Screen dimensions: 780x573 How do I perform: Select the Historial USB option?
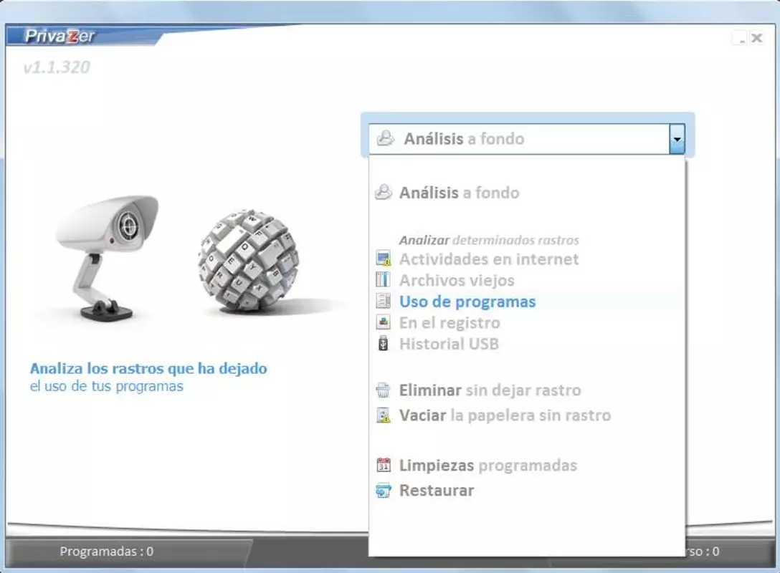pos(450,344)
